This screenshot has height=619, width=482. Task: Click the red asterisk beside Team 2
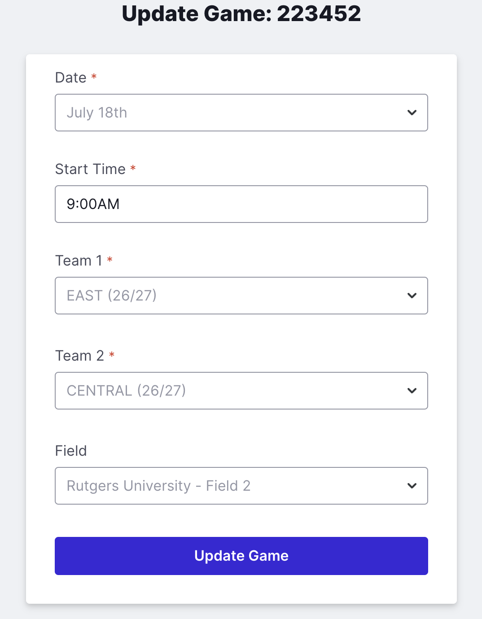coord(112,355)
